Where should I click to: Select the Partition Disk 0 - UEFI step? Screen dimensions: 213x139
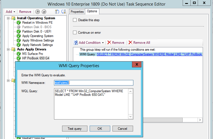37,31
